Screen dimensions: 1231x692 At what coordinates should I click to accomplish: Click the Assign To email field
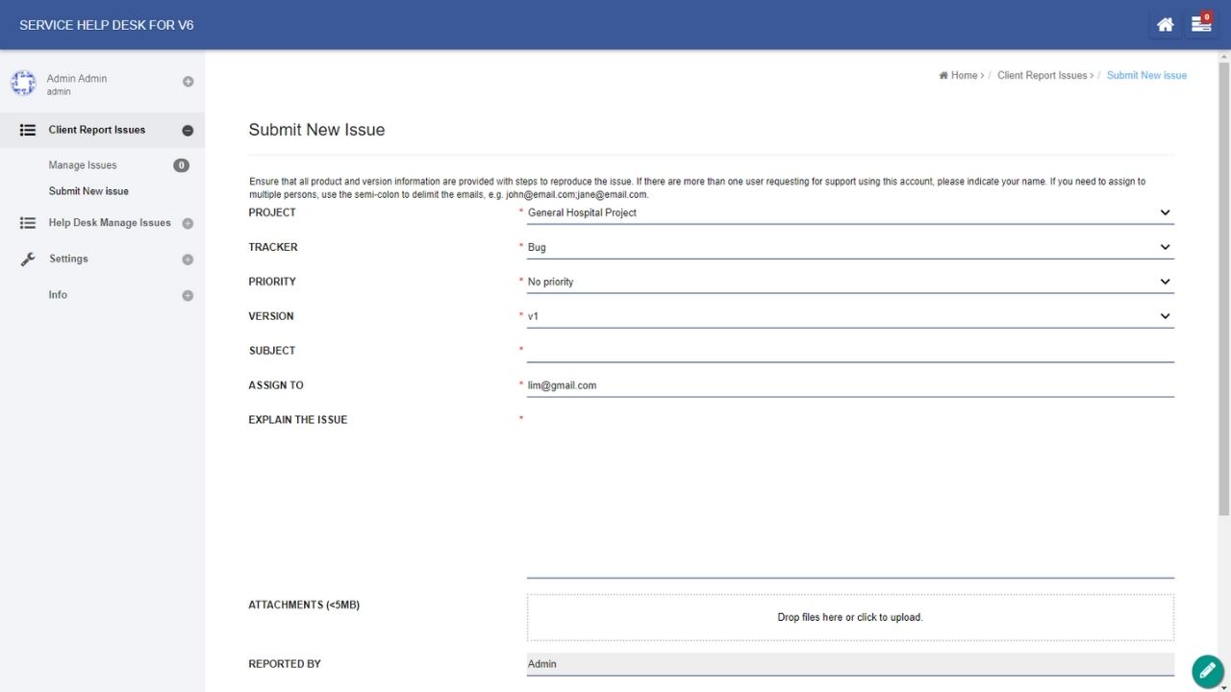(x=850, y=385)
